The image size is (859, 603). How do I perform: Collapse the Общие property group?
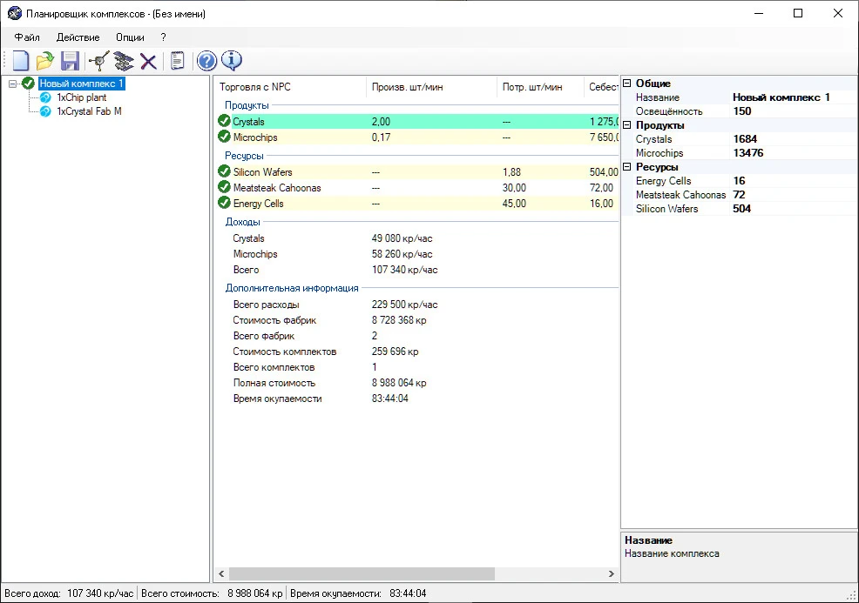(626, 84)
